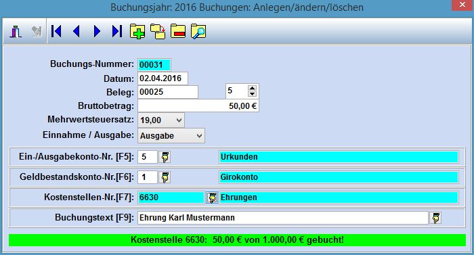474x255 pixels.
Task: Decrease the Beleg spinner value
Action: [x=252, y=94]
